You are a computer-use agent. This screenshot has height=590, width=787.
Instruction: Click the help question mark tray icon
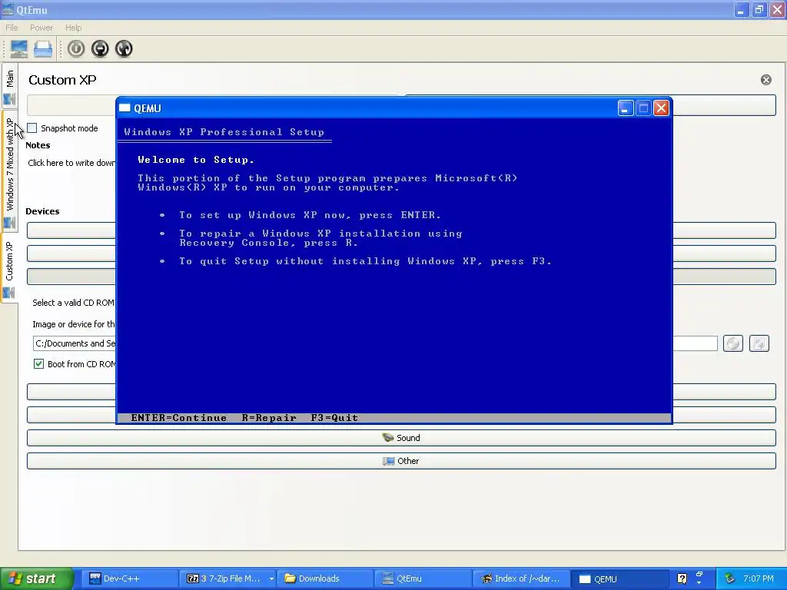pos(682,578)
